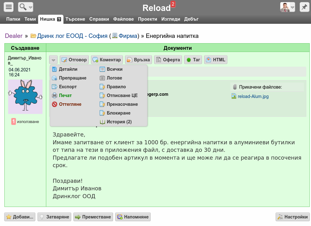Click the Таг button with green dot

point(193,60)
